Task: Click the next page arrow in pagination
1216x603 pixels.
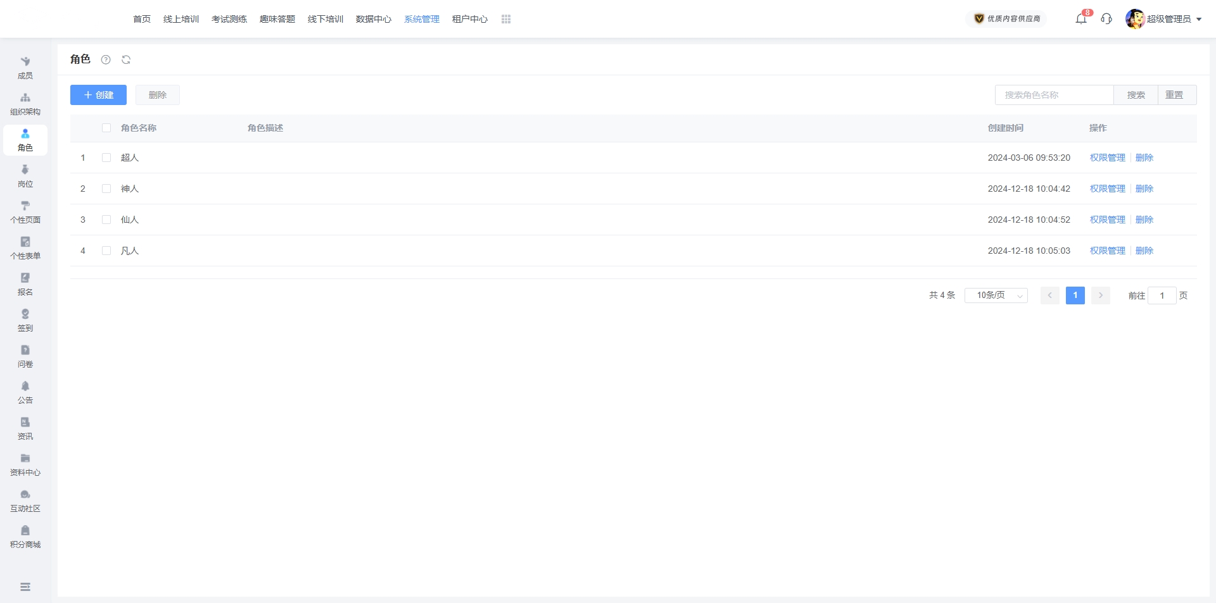Action: (1101, 295)
